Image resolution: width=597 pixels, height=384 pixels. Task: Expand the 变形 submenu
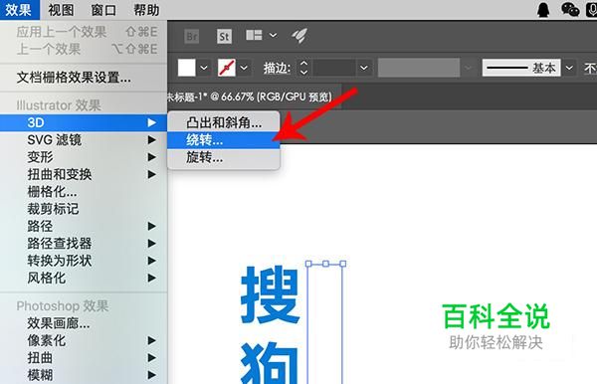coord(84,157)
